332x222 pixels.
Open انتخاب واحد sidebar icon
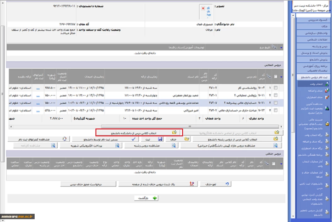327,84
